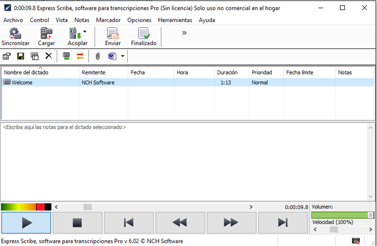
Task: Click the black X delete icon
Action: coord(49,56)
